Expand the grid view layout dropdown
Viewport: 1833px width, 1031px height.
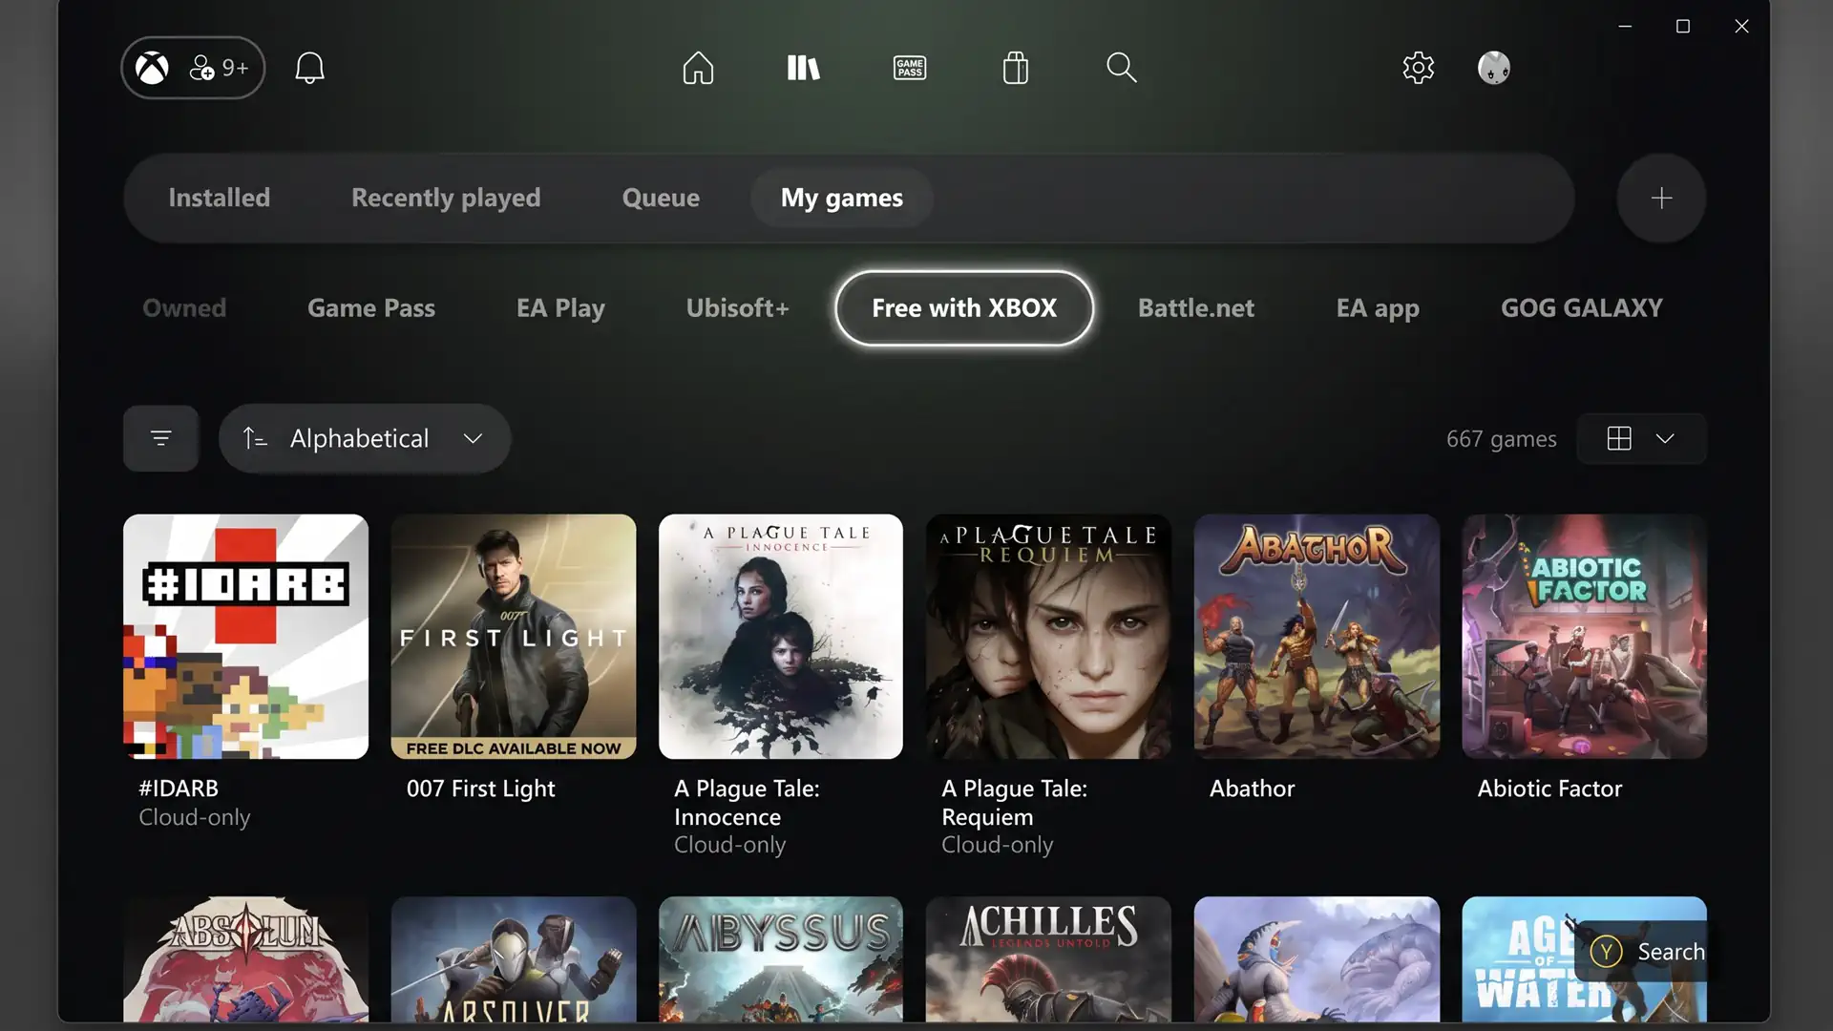click(1641, 438)
